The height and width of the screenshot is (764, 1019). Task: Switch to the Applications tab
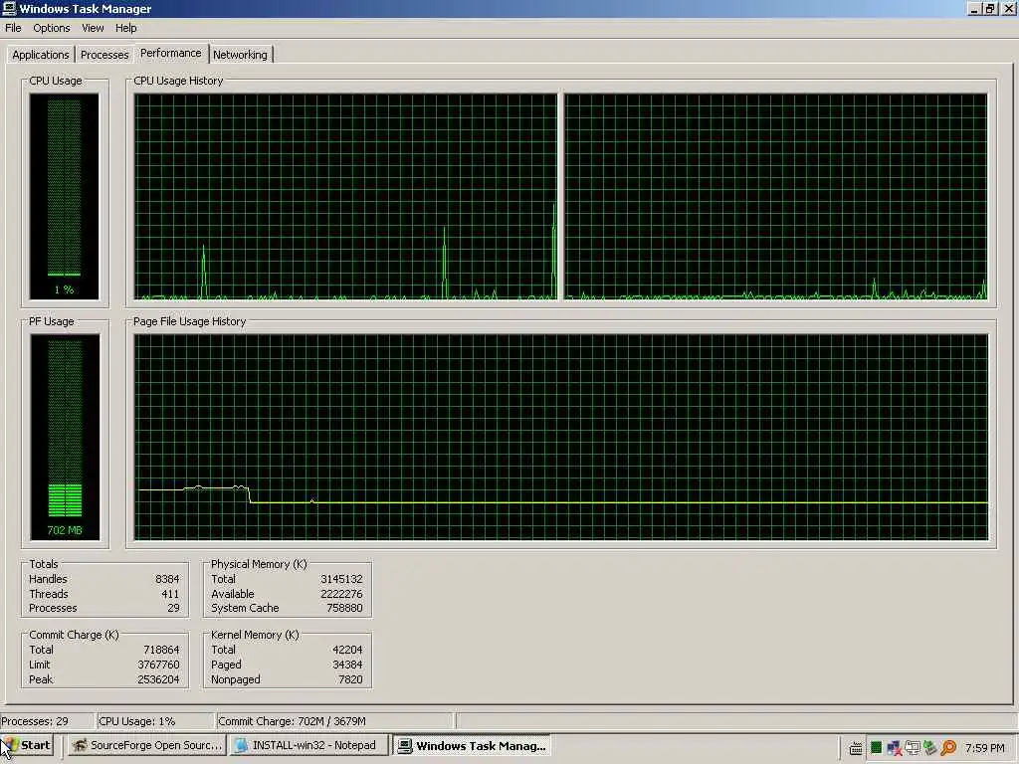(40, 55)
